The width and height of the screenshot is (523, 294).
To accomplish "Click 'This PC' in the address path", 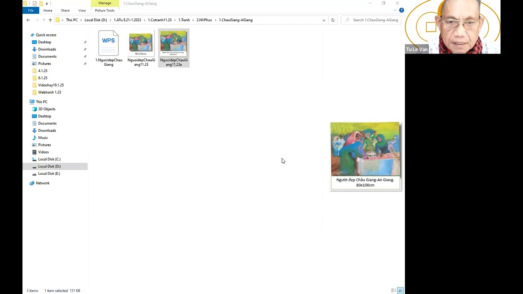I will pos(72,20).
